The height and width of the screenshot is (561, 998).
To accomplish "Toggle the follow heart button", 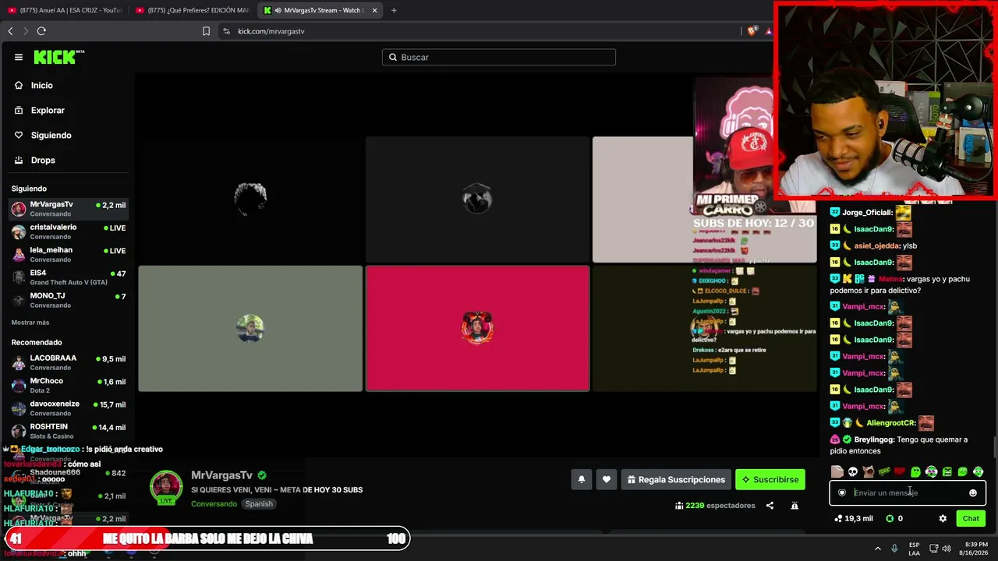I will coord(607,479).
